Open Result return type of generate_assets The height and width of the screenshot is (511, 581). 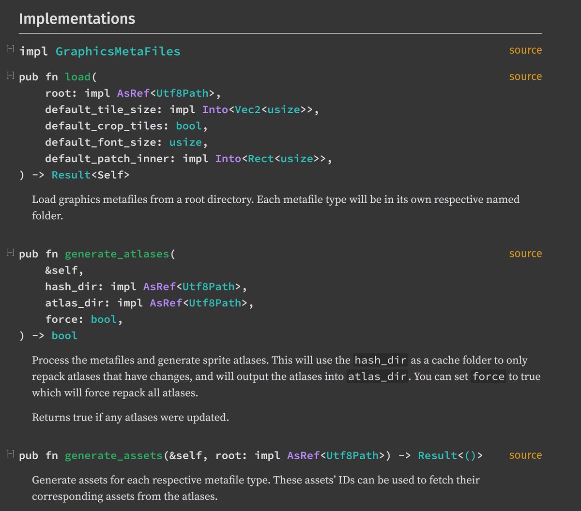pyautogui.click(x=438, y=455)
